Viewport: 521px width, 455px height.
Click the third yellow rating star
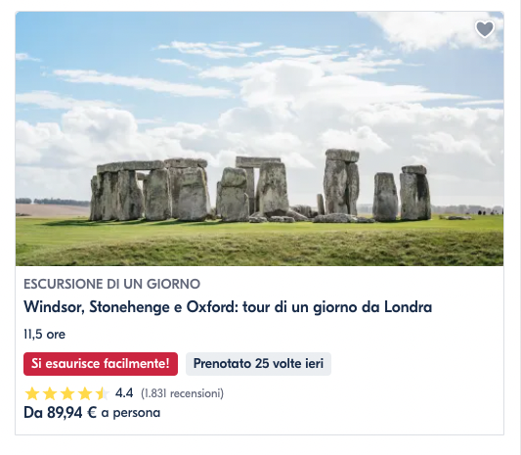pyautogui.click(x=67, y=393)
